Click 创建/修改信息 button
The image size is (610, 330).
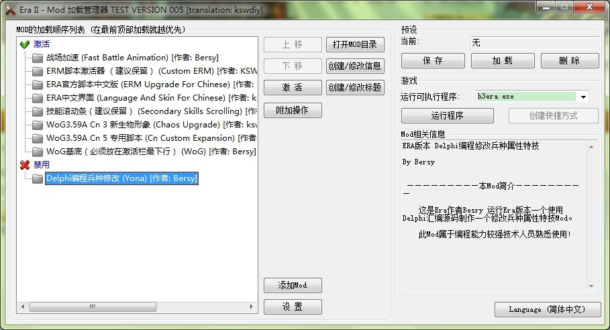point(355,66)
